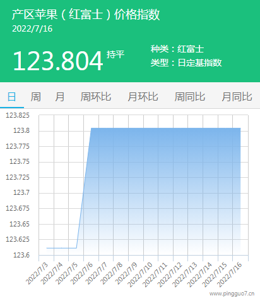The height and width of the screenshot is (298, 260).
Task: Select the 月同比 tab
Action: pos(237,97)
